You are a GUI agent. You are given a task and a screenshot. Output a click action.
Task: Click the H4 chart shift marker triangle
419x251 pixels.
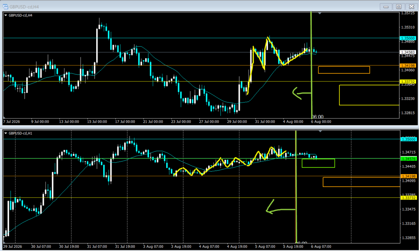(x=320, y=13)
